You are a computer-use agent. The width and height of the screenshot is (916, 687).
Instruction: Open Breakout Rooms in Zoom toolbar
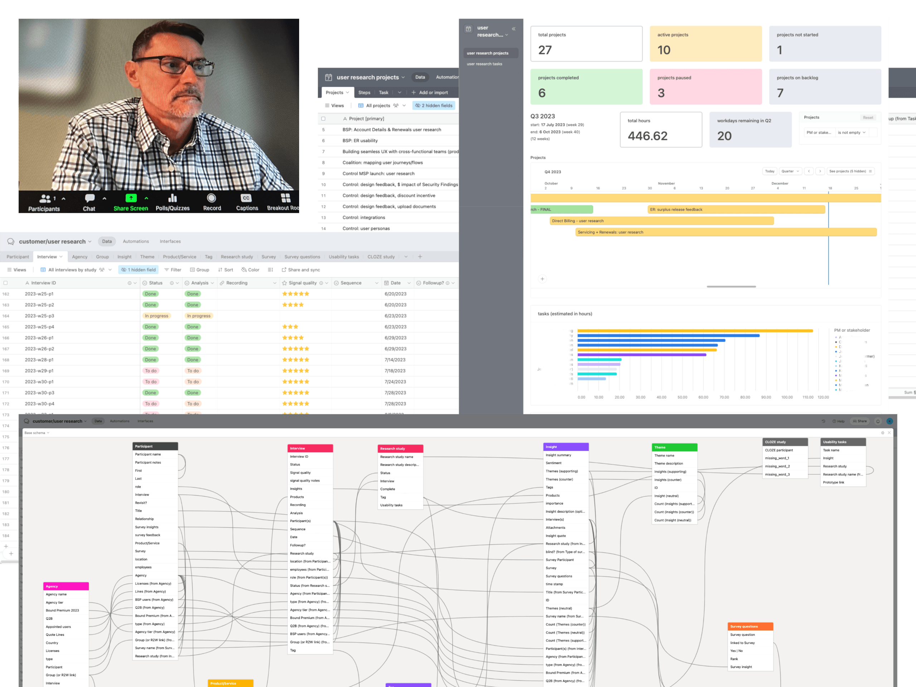[283, 203]
